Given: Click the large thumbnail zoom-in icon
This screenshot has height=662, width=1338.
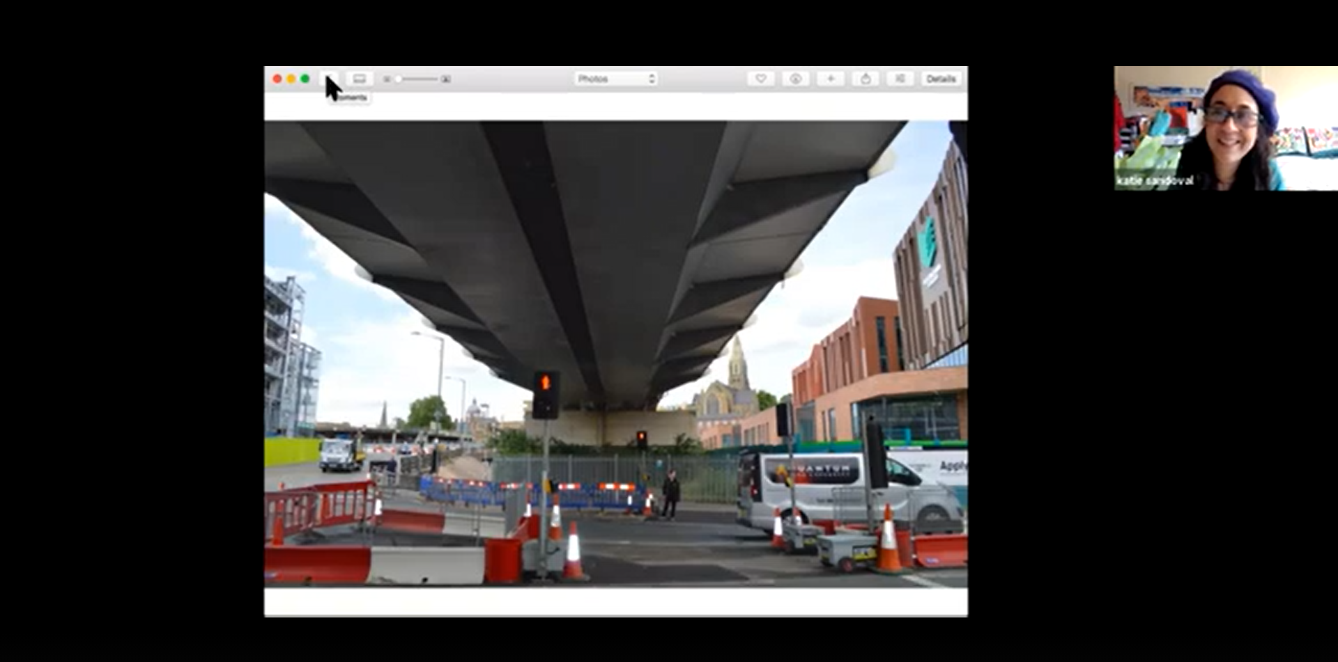Looking at the screenshot, I should [x=446, y=79].
